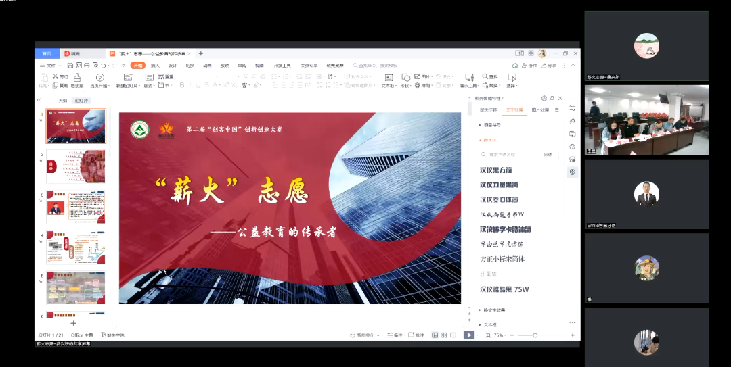Open the 动画 ribbon tab
The height and width of the screenshot is (367, 731).
coord(207,66)
